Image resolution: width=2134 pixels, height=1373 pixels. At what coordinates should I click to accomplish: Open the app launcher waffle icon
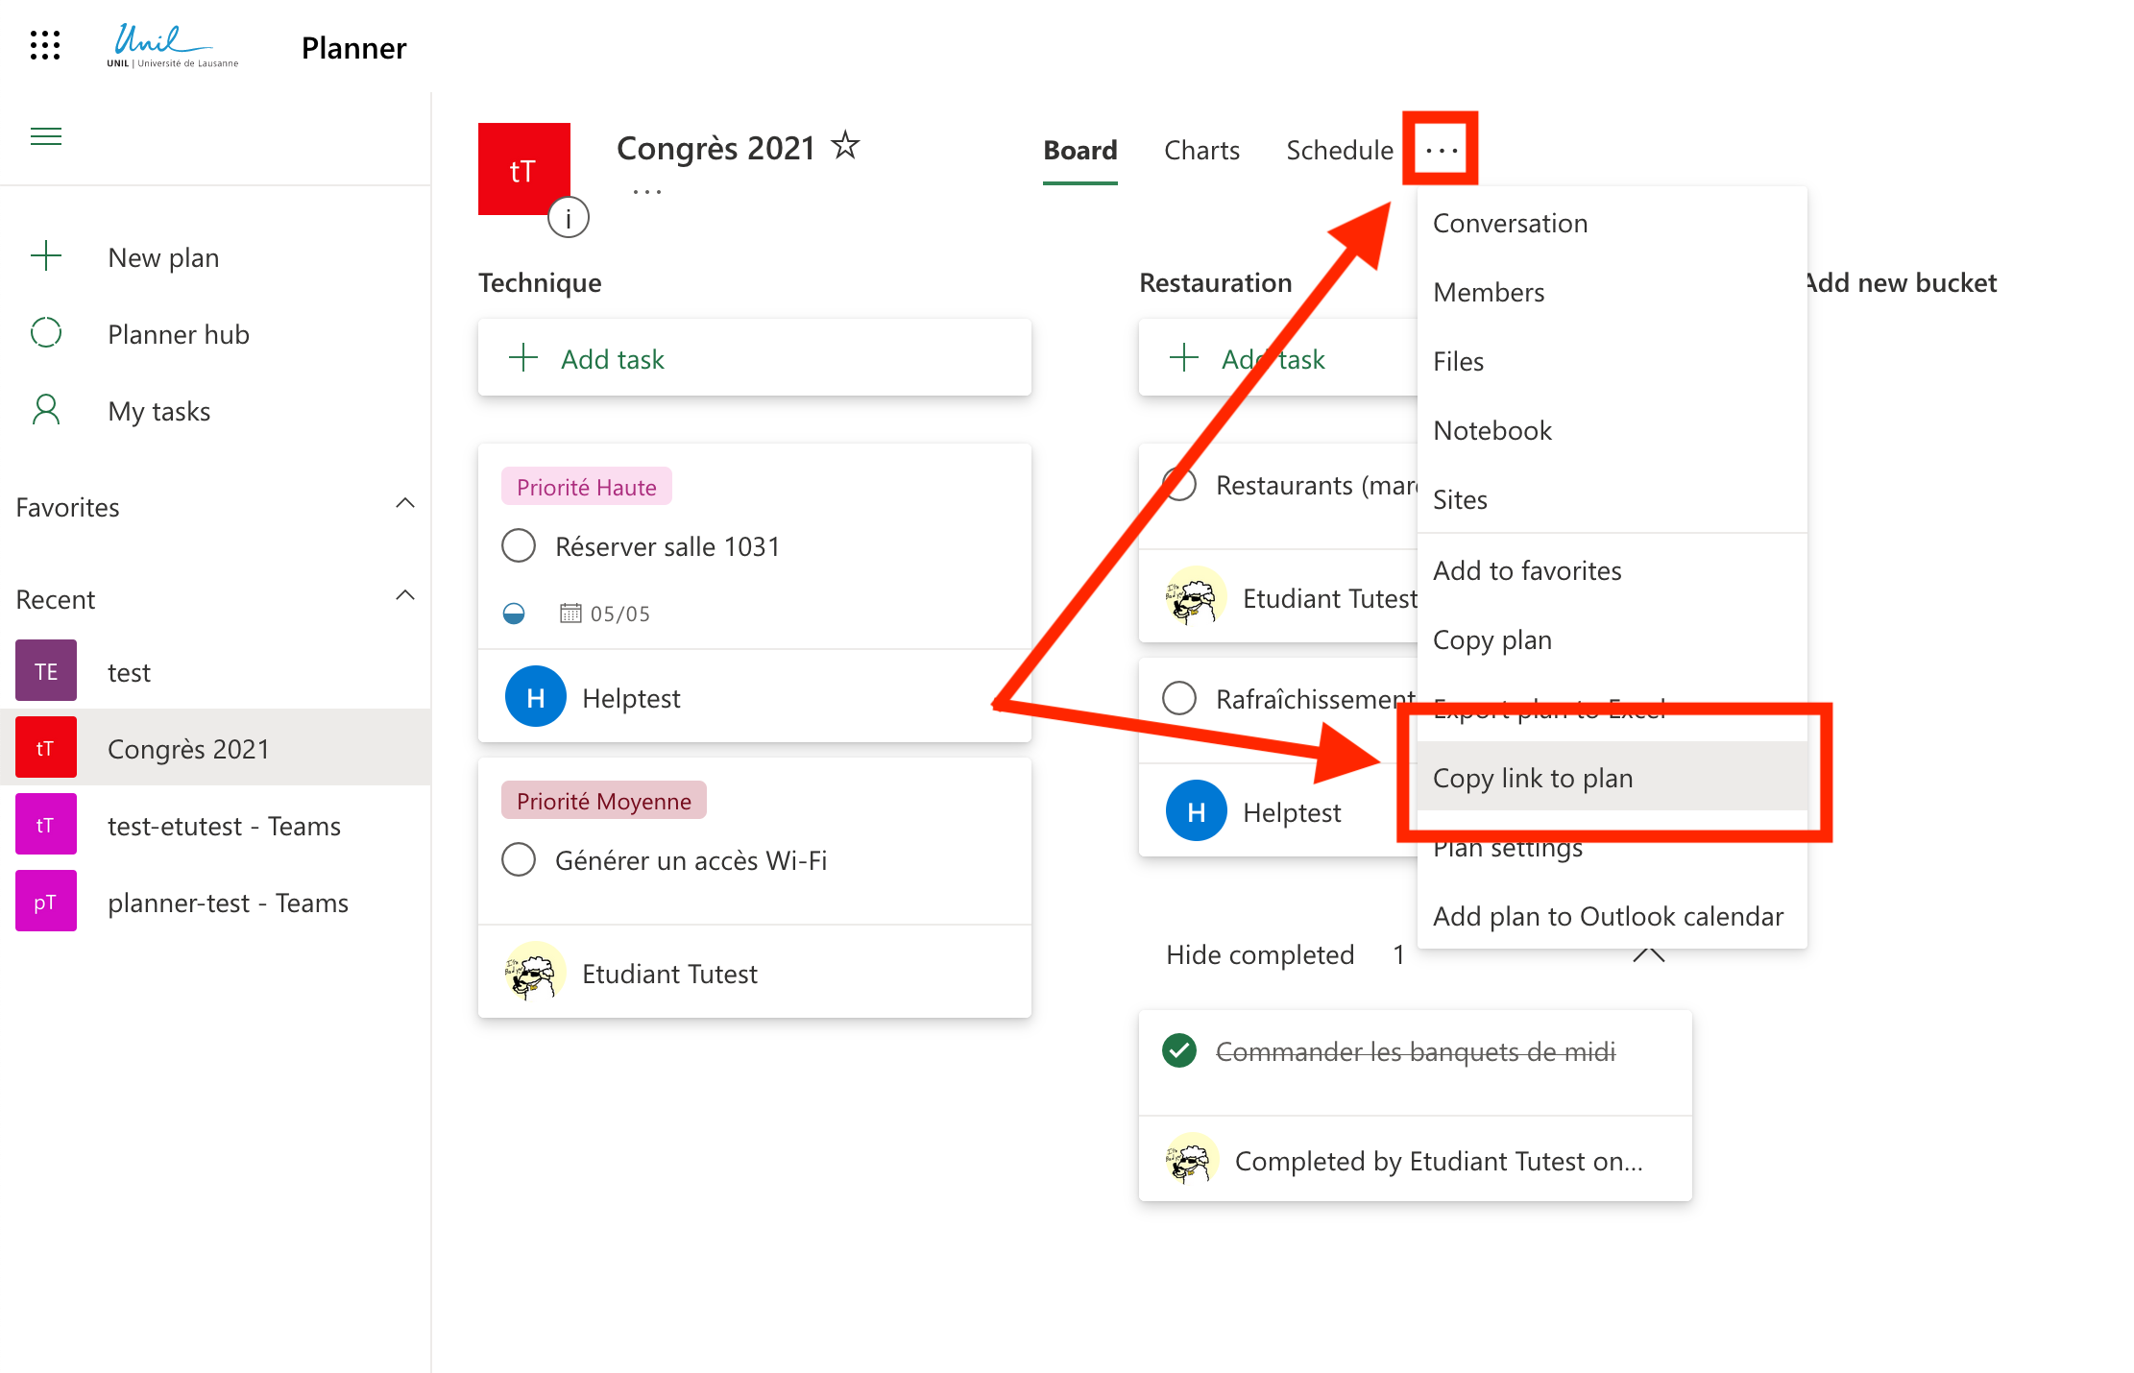tap(45, 45)
